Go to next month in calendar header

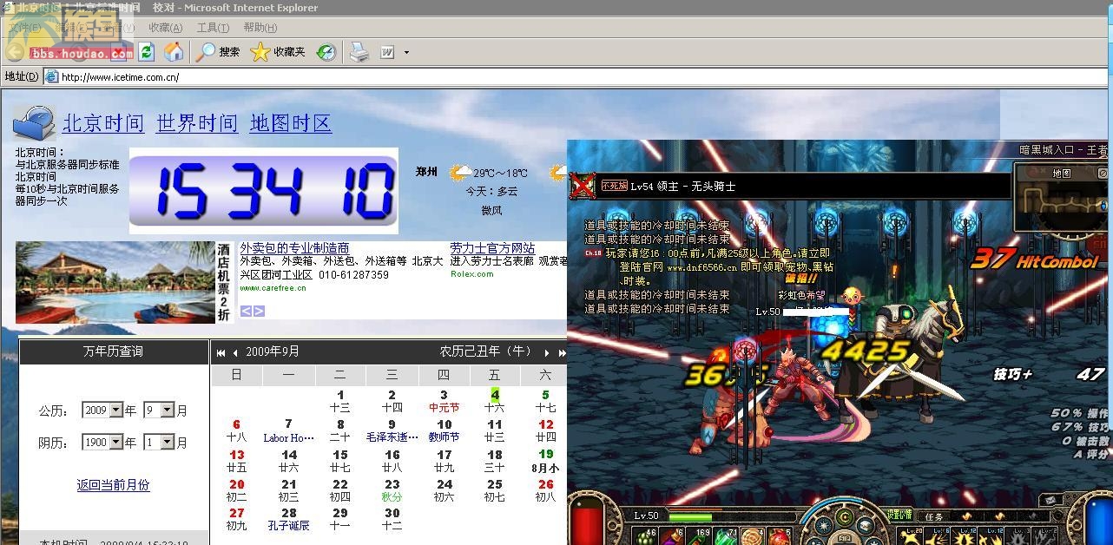point(547,352)
